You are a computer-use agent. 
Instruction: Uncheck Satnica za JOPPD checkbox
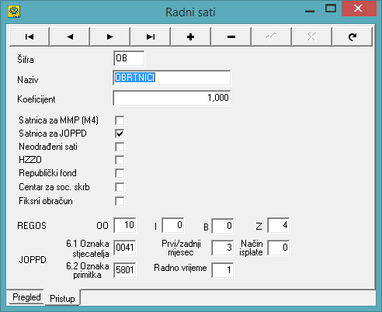(x=120, y=133)
